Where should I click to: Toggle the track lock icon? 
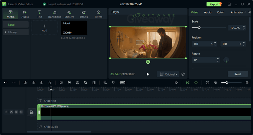(x=11, y=112)
